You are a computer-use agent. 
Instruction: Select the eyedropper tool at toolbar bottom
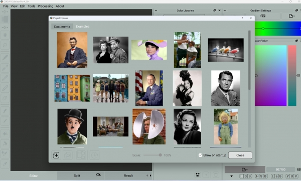[5, 164]
